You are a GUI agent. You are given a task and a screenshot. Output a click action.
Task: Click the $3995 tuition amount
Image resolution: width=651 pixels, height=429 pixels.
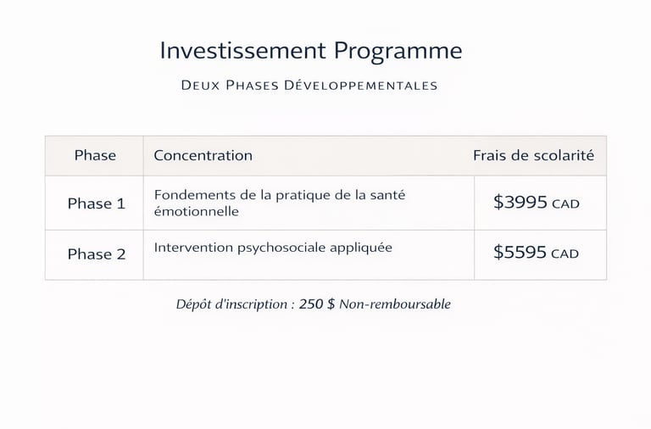point(520,203)
